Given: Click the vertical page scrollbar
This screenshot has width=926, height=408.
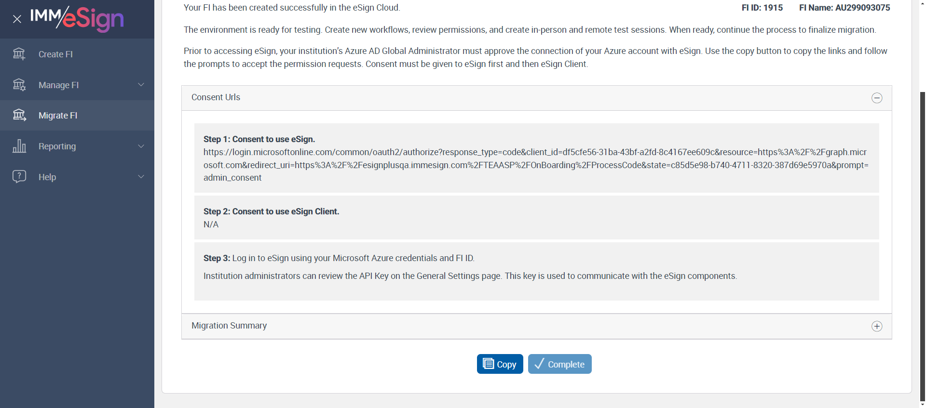Looking at the screenshot, I should point(922,241).
